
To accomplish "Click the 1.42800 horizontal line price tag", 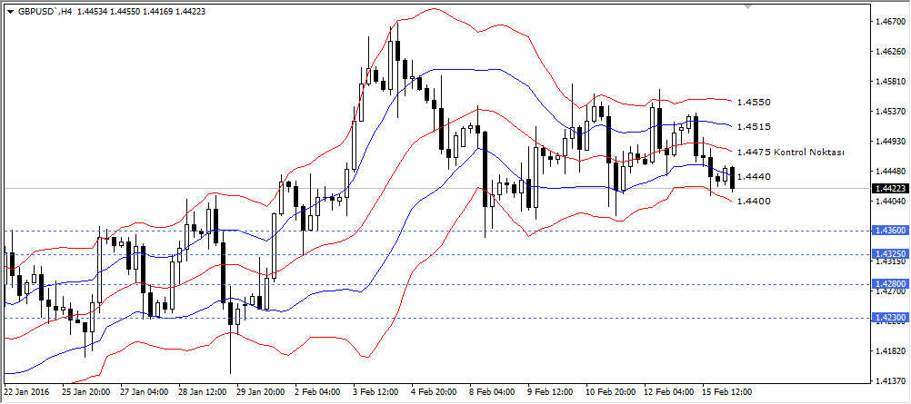I will (889, 284).
